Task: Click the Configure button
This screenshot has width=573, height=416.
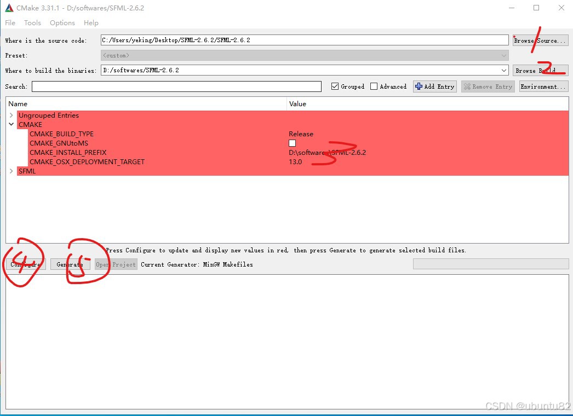Action: 26,264
